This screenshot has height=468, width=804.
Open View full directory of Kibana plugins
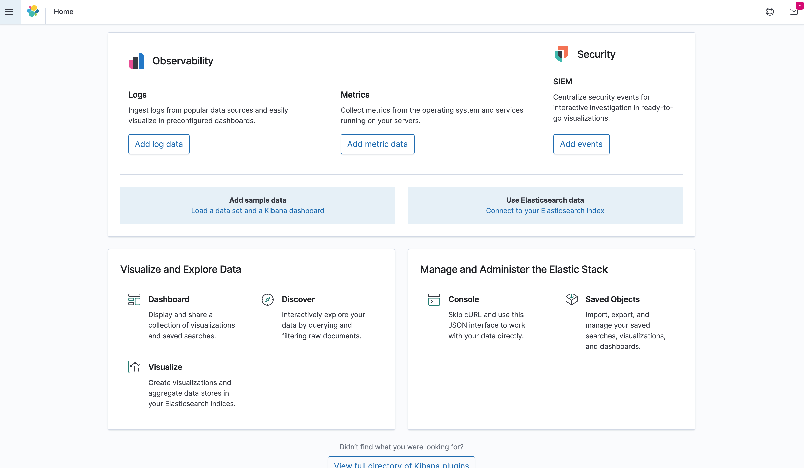pyautogui.click(x=401, y=464)
